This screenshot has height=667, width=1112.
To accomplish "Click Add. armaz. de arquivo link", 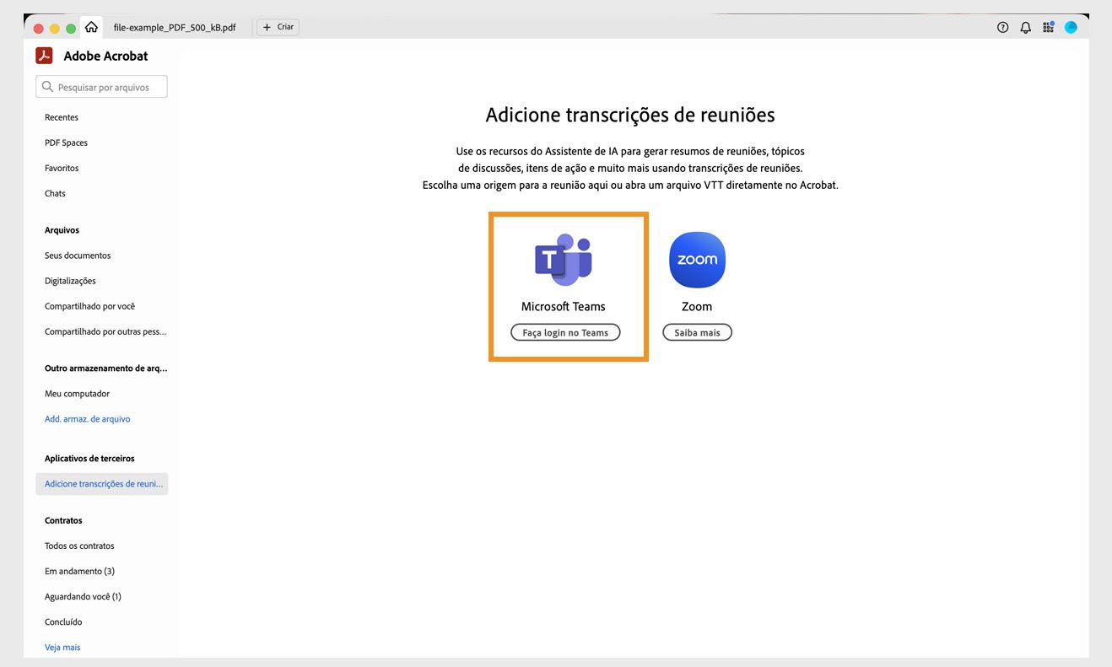I will point(87,419).
